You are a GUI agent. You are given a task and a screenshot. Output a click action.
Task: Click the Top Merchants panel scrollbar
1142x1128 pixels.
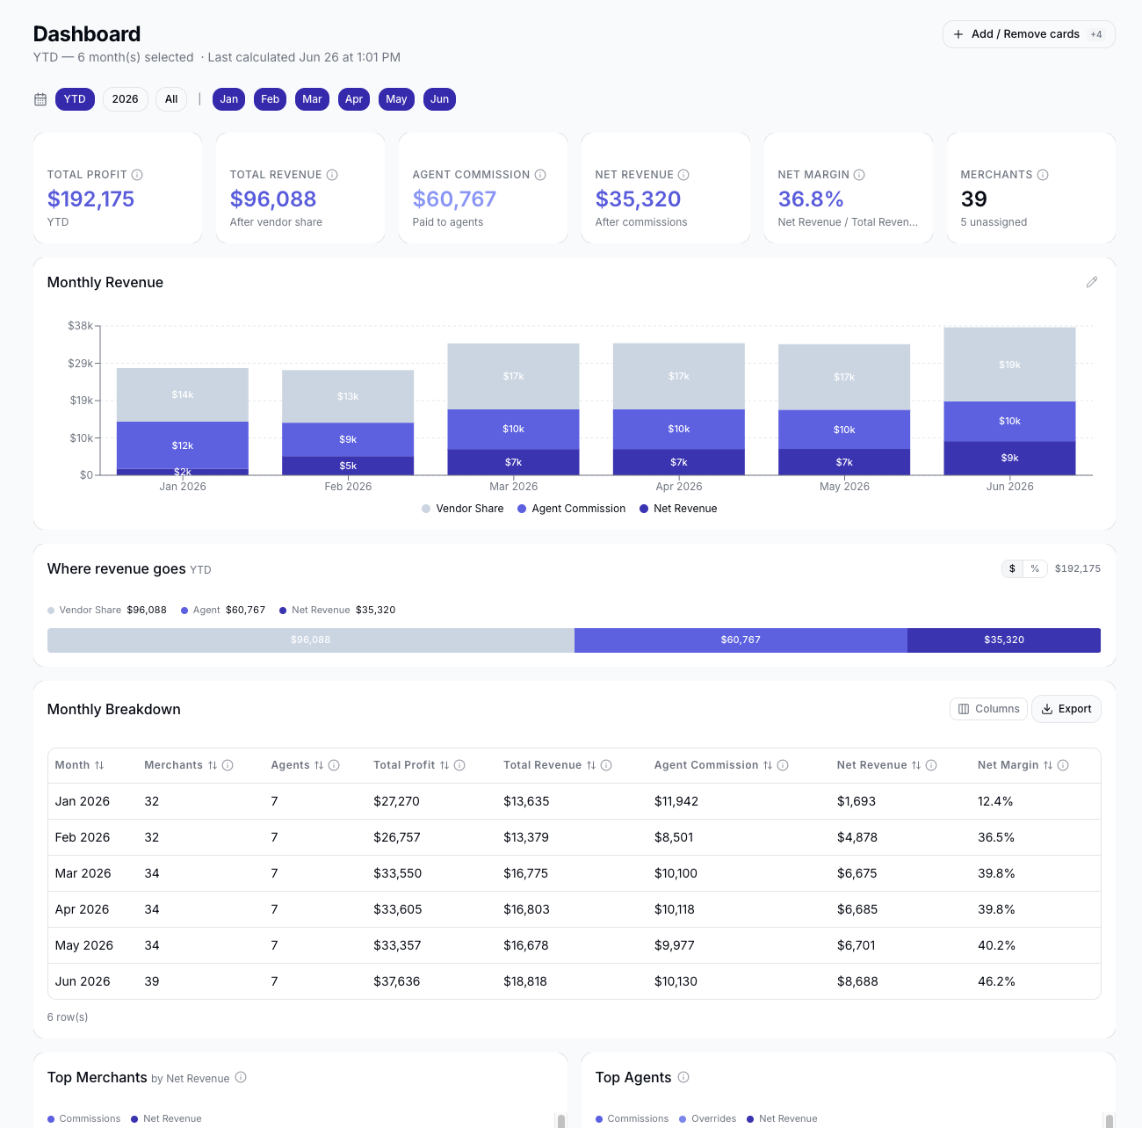(x=560, y=1121)
